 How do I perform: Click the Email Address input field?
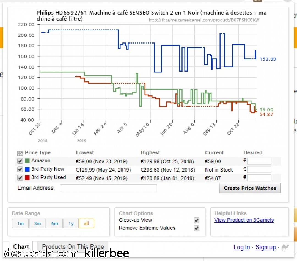click(x=109, y=188)
